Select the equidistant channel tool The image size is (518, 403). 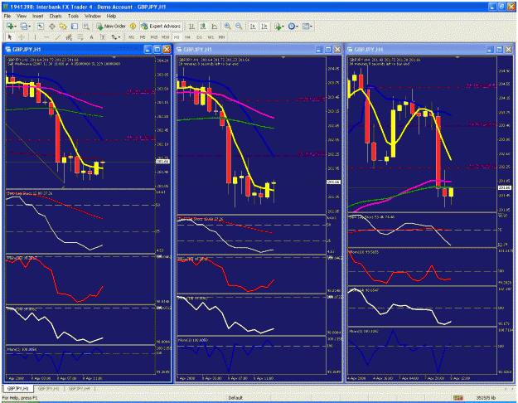pyautogui.click(x=69, y=37)
